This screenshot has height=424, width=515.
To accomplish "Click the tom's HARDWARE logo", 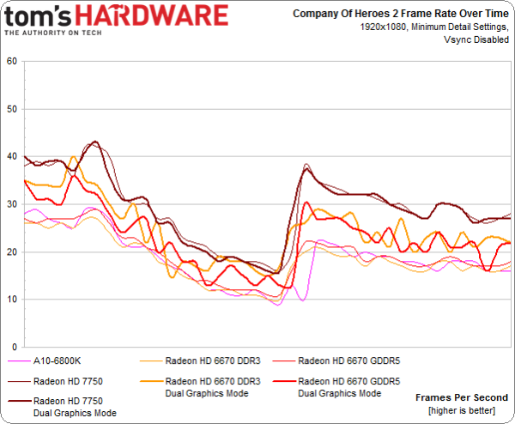I will [x=116, y=16].
